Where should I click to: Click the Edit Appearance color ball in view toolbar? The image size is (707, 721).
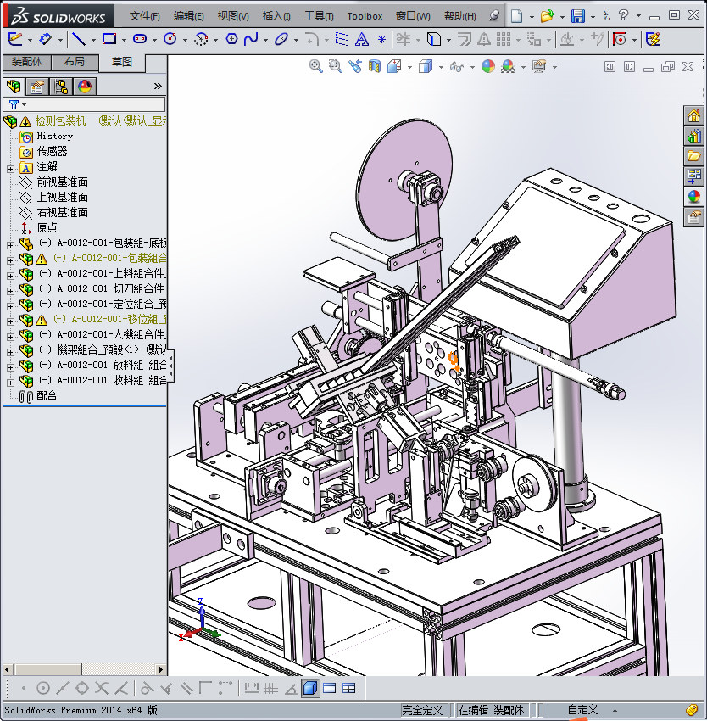[x=487, y=66]
